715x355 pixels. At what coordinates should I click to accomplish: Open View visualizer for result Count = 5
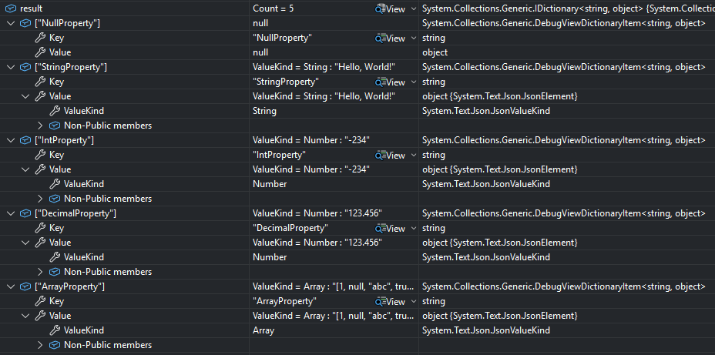391,9
